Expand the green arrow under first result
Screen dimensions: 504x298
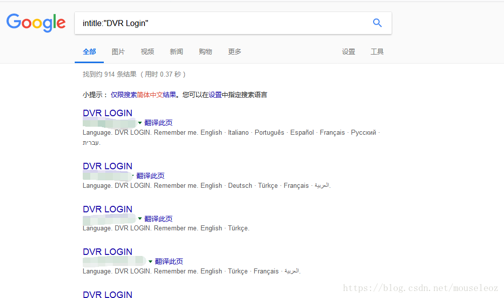pos(140,123)
